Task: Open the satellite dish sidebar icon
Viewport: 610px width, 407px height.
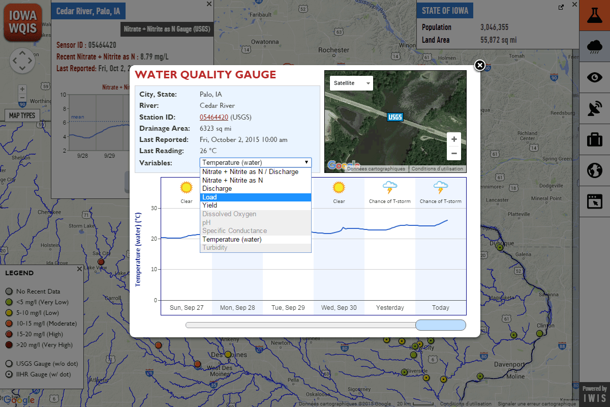Action: [x=595, y=108]
